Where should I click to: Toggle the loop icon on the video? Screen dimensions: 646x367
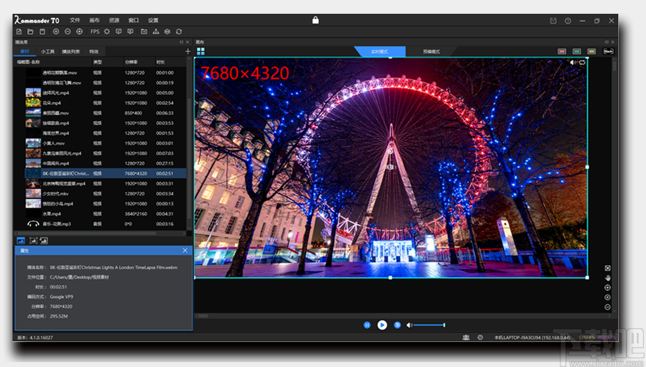582,63
